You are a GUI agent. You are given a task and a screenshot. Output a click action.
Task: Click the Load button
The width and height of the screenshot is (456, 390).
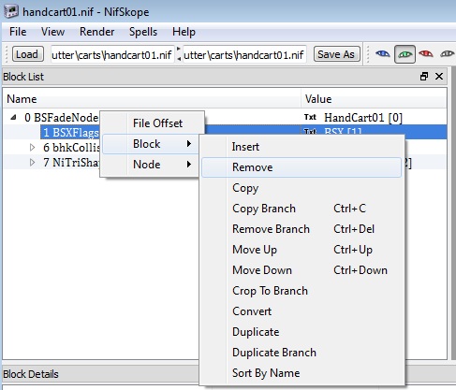click(27, 54)
